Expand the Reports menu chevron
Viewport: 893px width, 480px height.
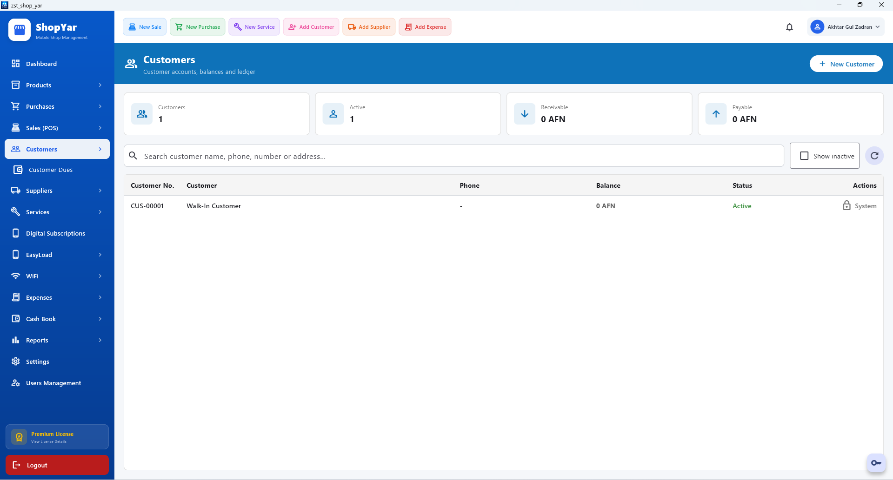[x=100, y=340]
